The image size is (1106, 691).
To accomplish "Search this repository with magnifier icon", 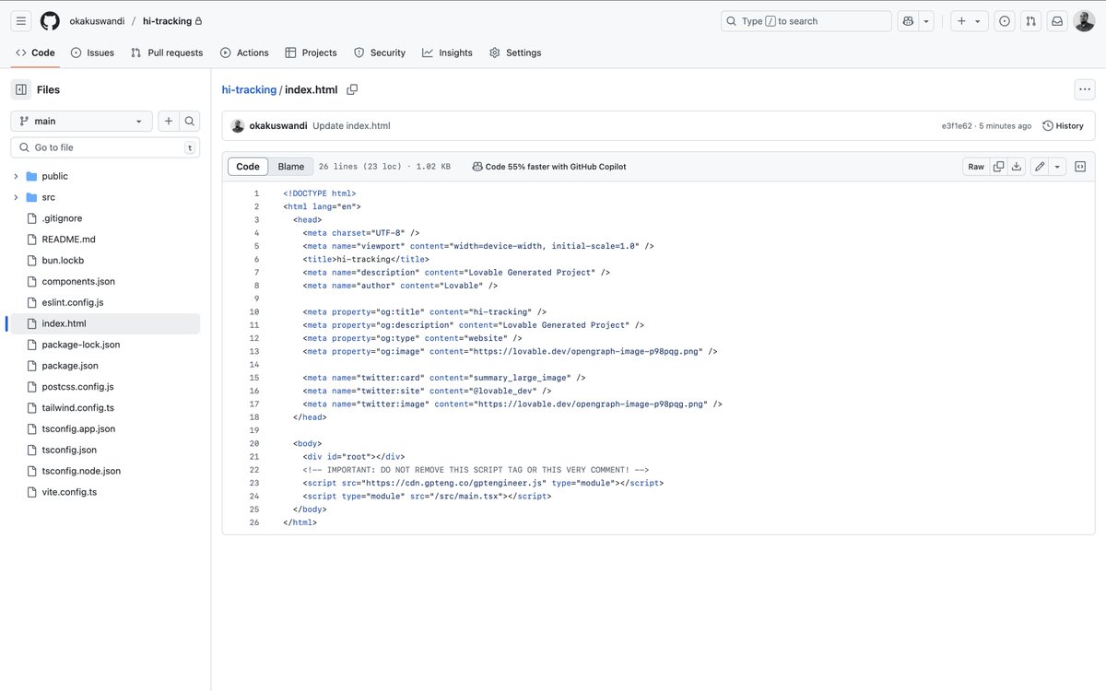I will pyautogui.click(x=189, y=121).
